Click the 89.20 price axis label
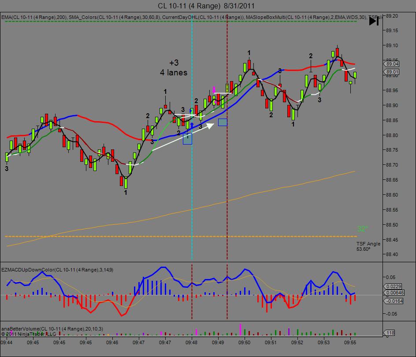The width and height of the screenshot is (416, 357). (x=392, y=16)
